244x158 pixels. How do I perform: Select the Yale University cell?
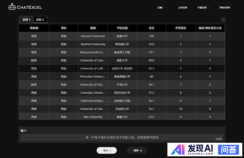pos(93,116)
